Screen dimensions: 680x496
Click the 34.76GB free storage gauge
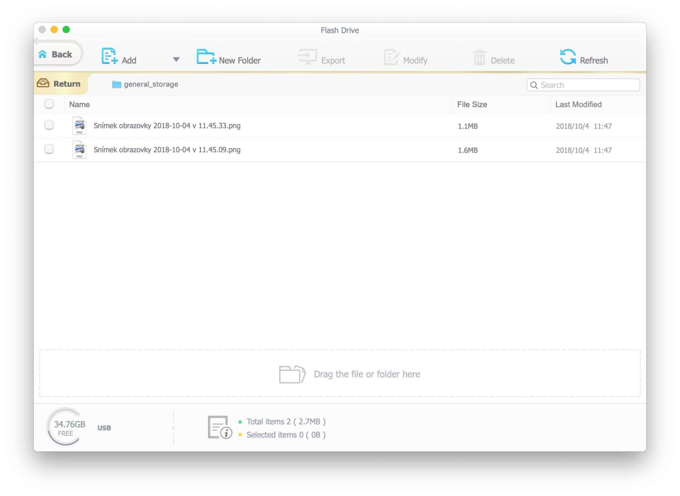click(66, 427)
